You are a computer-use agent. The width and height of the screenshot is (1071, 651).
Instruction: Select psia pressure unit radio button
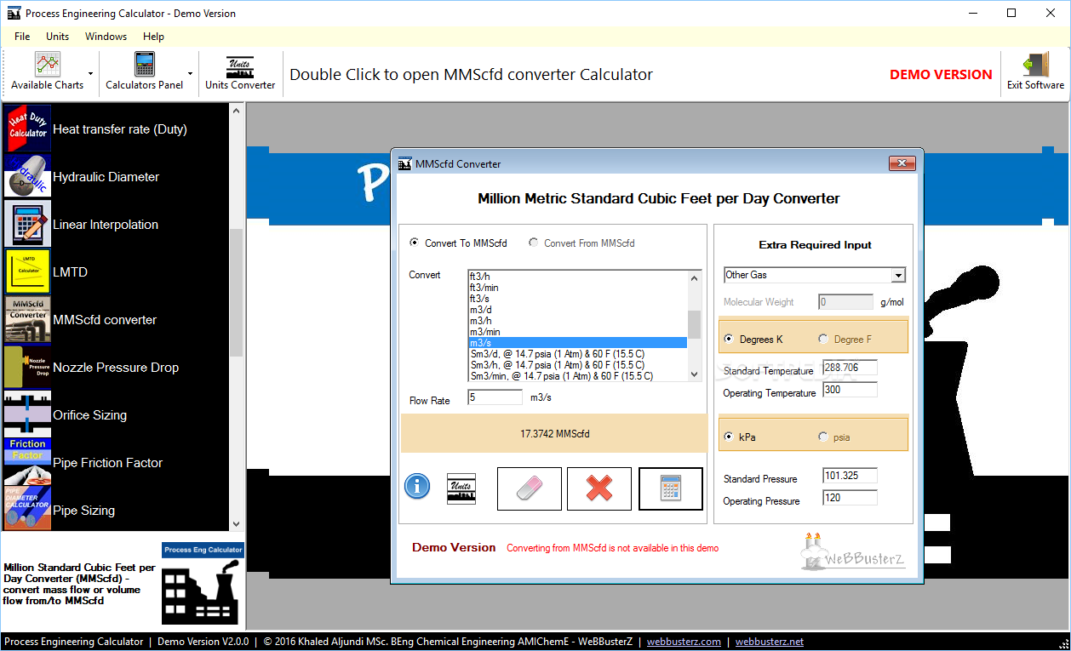tap(823, 437)
